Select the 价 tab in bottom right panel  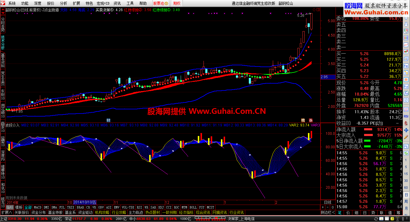[348, 212]
